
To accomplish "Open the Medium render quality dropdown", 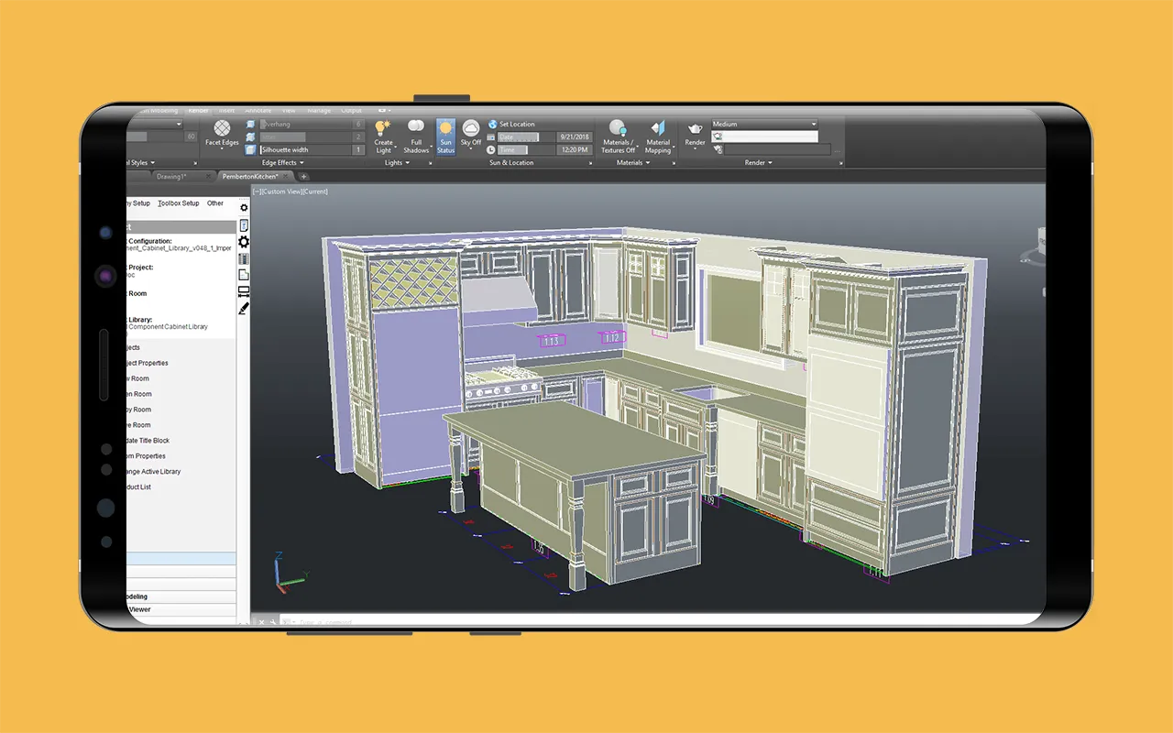I will coord(765,123).
